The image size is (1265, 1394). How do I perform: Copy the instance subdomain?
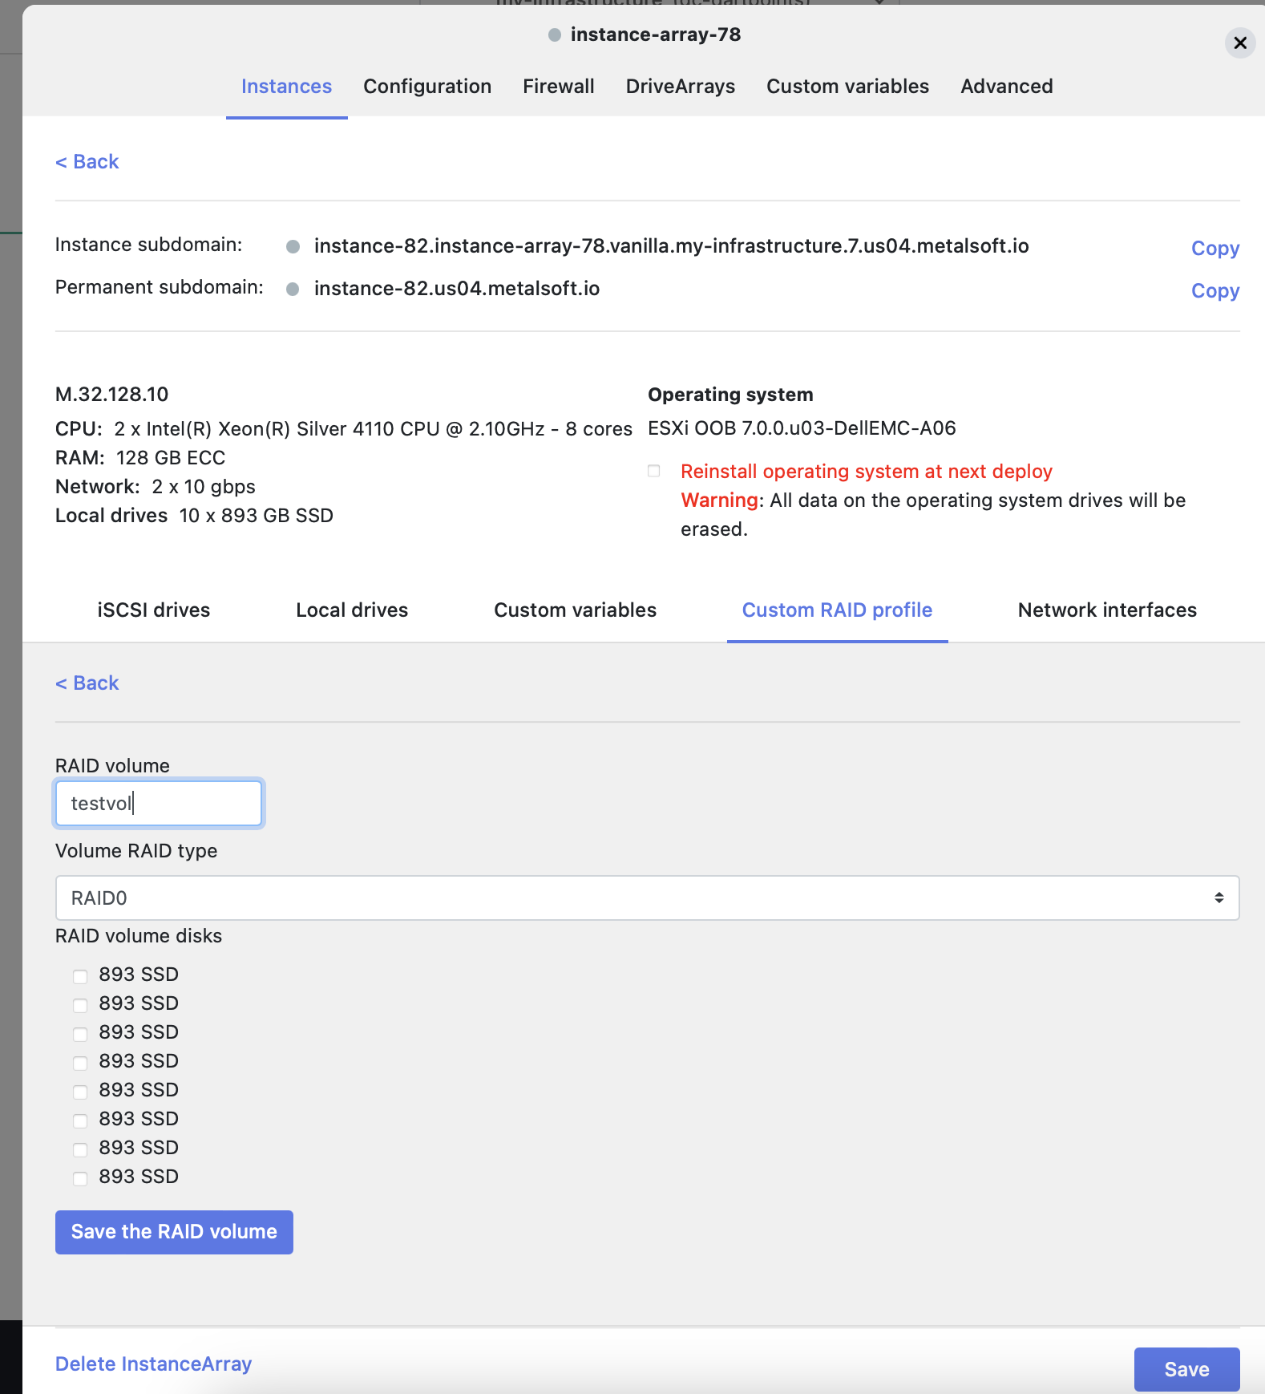pos(1214,249)
